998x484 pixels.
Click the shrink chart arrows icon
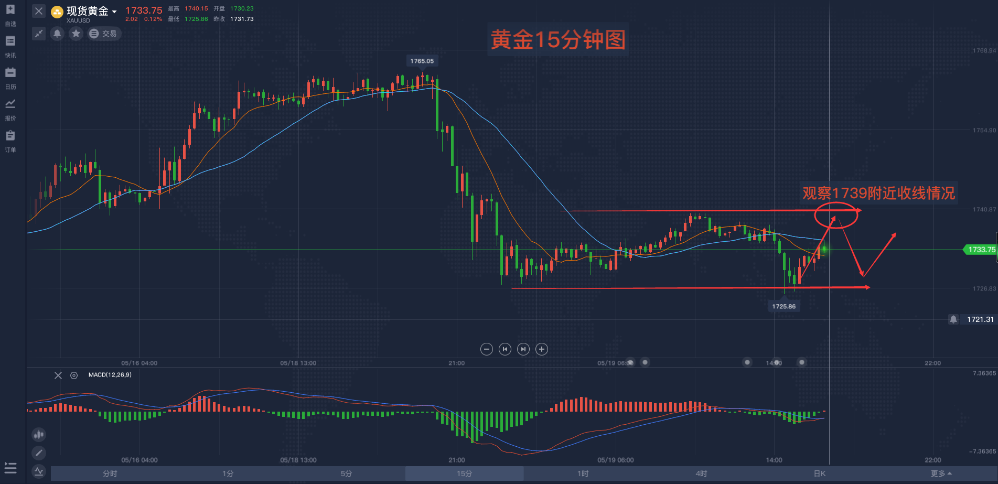(x=39, y=34)
